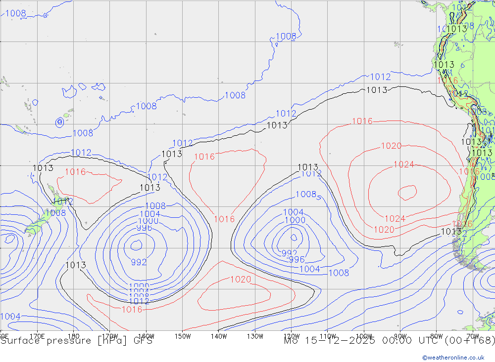Select the 180 longitude label
This screenshot has width=495, height=362.
[x=74, y=336]
